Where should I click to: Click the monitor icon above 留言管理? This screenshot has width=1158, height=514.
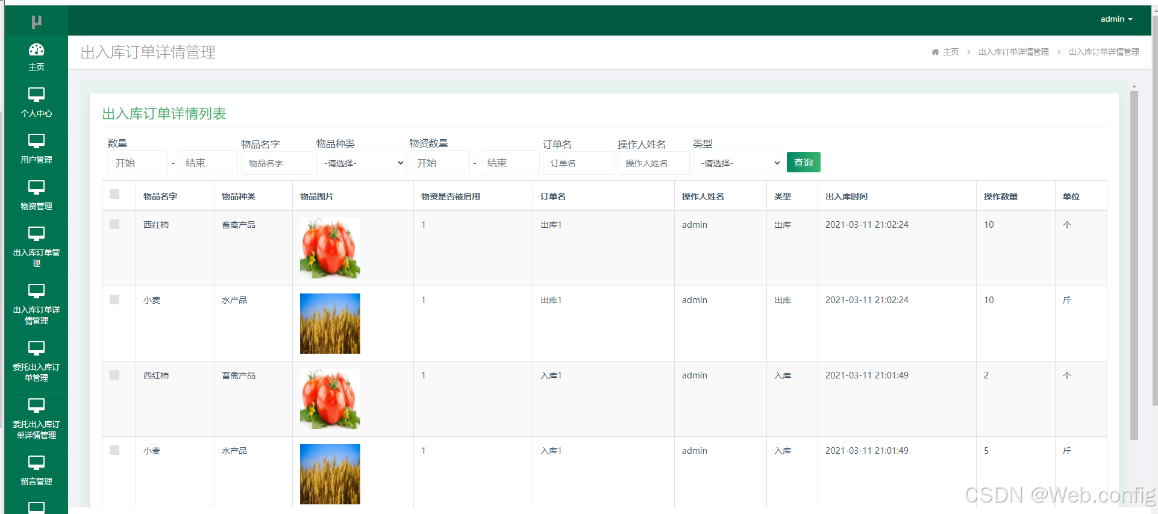click(x=36, y=463)
